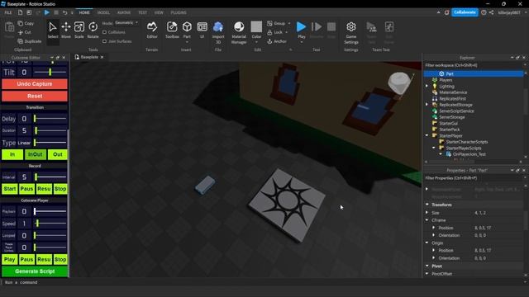Click Group in Edit section
The image size is (529, 297).
276,23
